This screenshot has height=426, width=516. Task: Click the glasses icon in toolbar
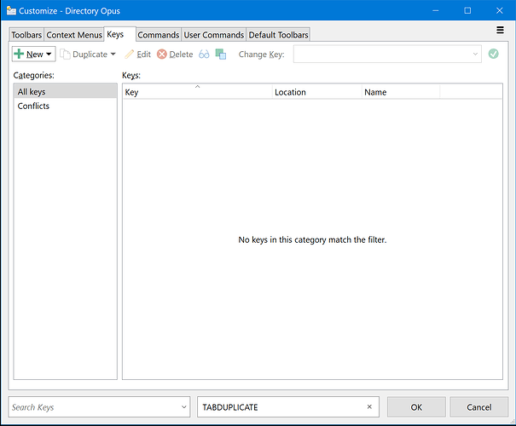204,55
